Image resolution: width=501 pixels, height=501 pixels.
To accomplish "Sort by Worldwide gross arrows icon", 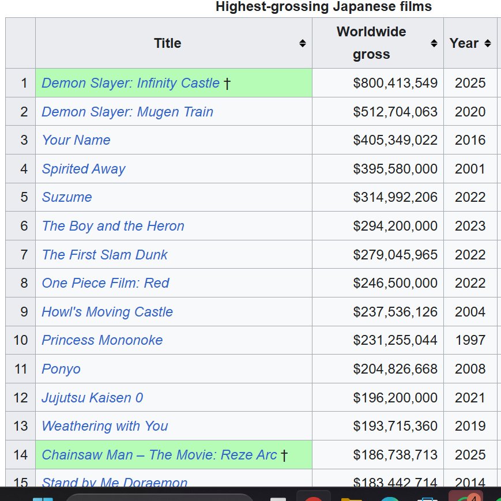I will 434,43.
